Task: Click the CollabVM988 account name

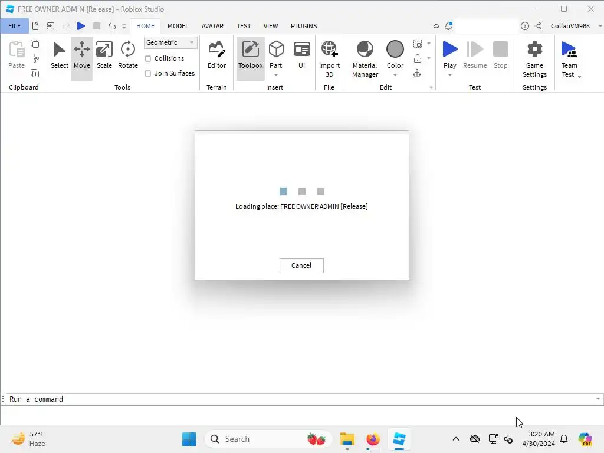Action: pos(570,26)
